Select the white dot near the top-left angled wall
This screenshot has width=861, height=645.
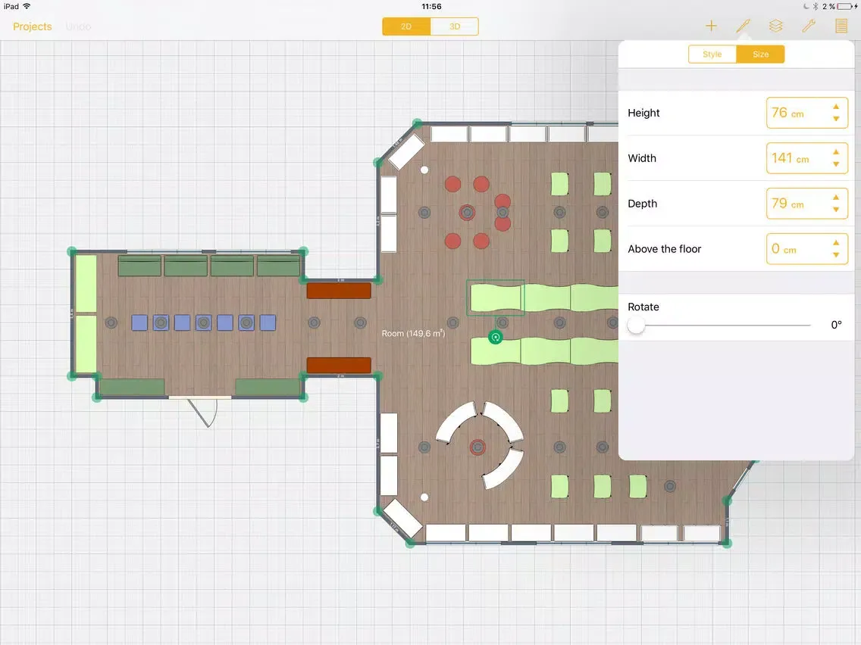coord(424,170)
